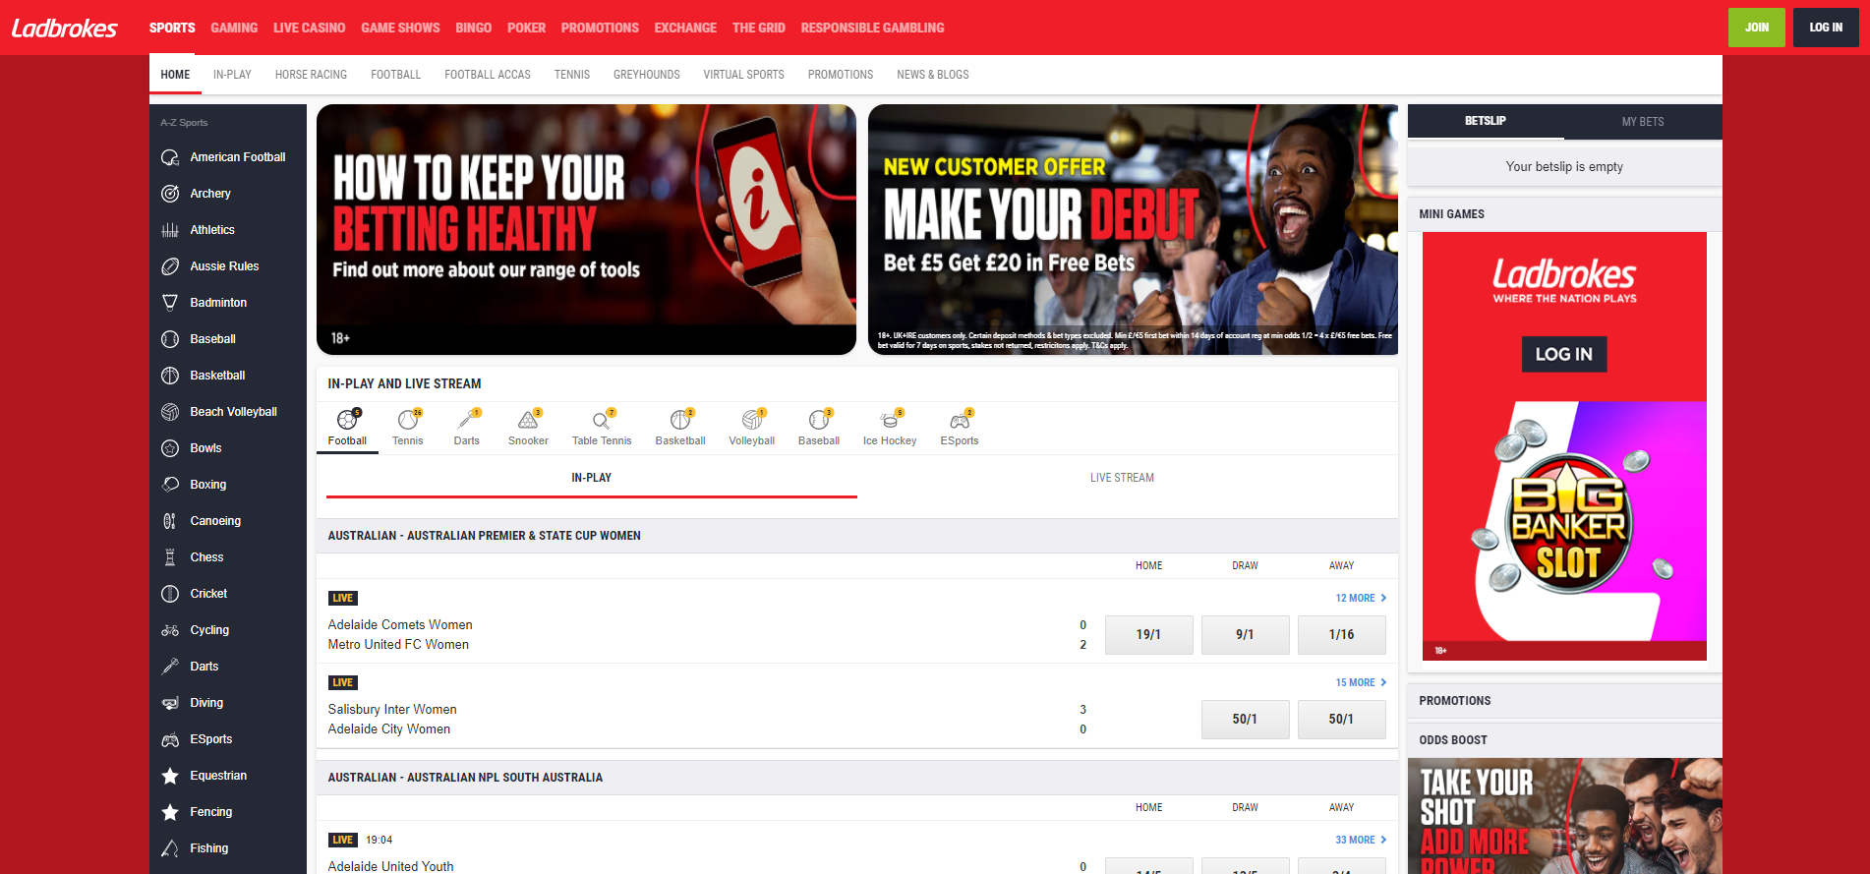Screen dimensions: 1870x874
Task: Open the Basketball icon in the A-Z sports list
Action: (170, 376)
